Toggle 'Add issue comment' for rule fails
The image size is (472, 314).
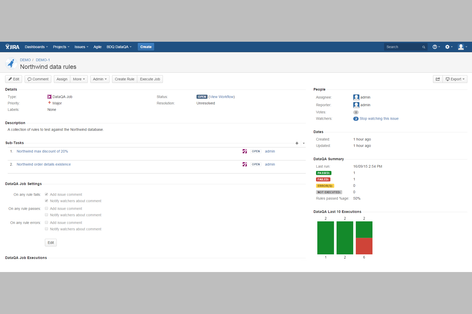pyautogui.click(x=46, y=194)
